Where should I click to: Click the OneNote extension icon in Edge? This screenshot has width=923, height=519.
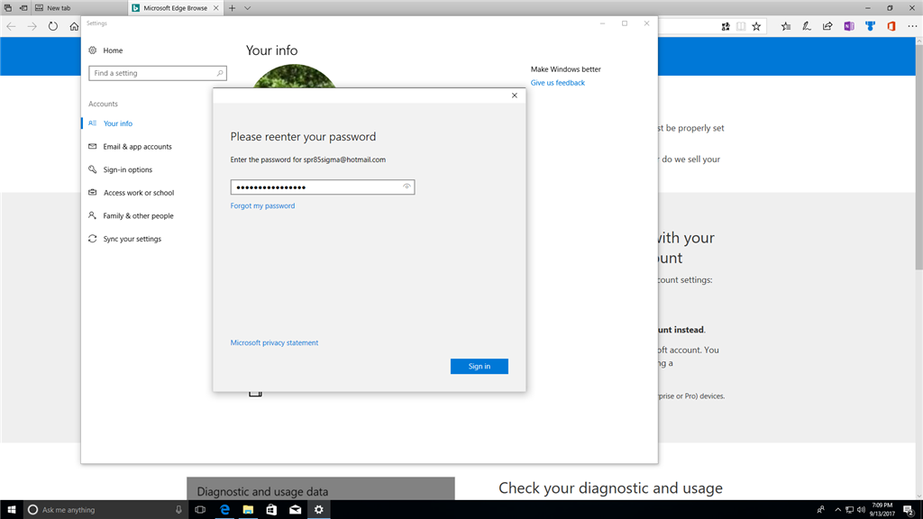pos(849,26)
